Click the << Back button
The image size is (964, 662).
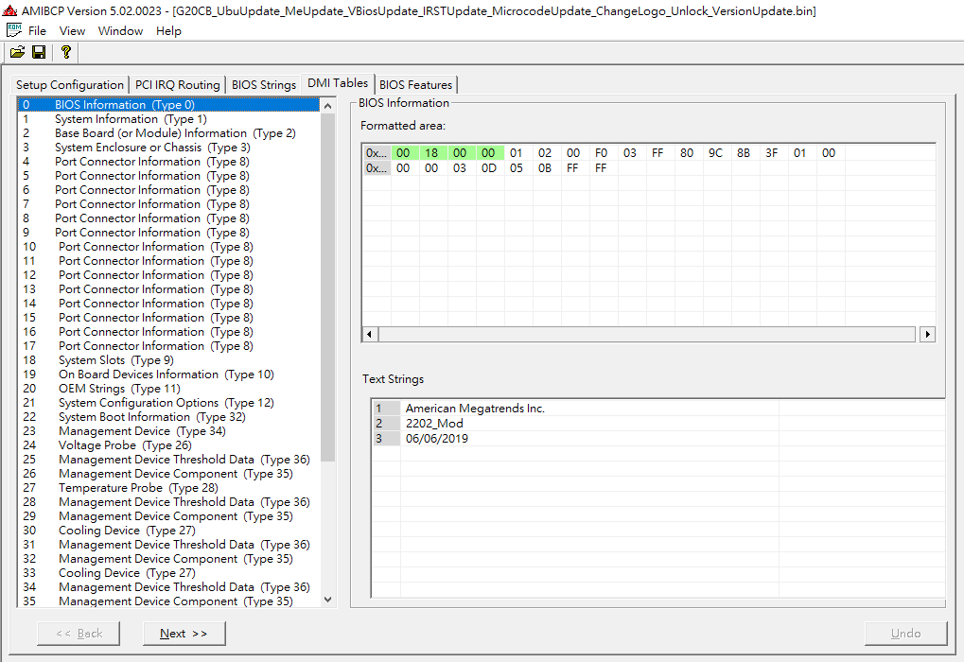point(79,633)
